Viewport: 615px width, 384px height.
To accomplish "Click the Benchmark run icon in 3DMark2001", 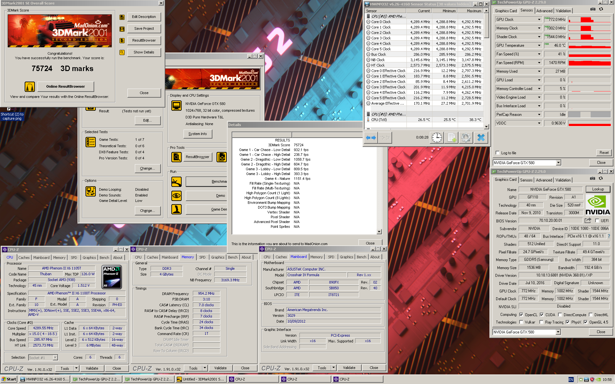I will 176,182.
